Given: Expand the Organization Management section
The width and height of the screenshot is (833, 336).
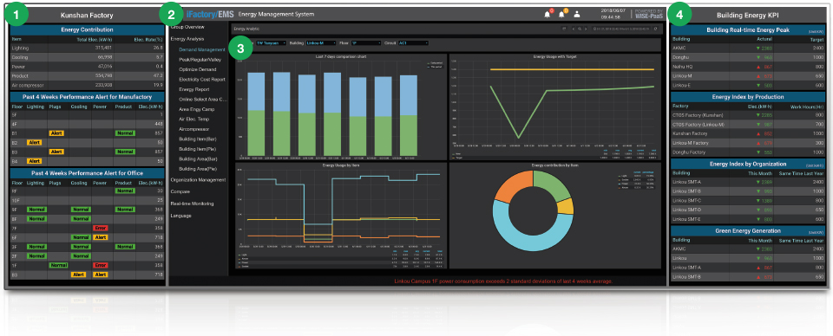Looking at the screenshot, I should pyautogui.click(x=198, y=180).
